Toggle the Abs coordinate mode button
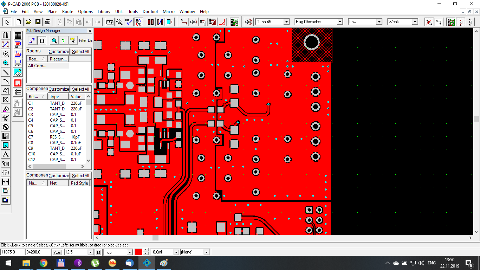 pos(57,252)
